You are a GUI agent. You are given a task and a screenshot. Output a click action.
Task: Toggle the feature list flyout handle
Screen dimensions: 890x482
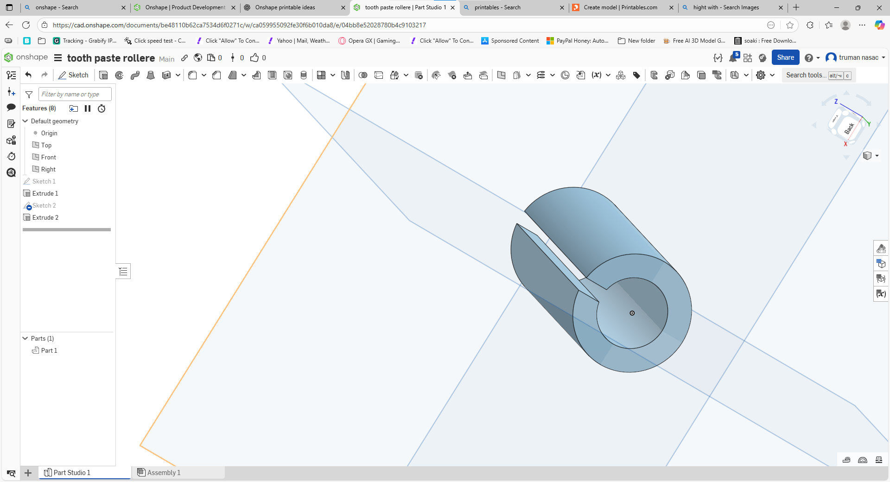[x=123, y=271]
